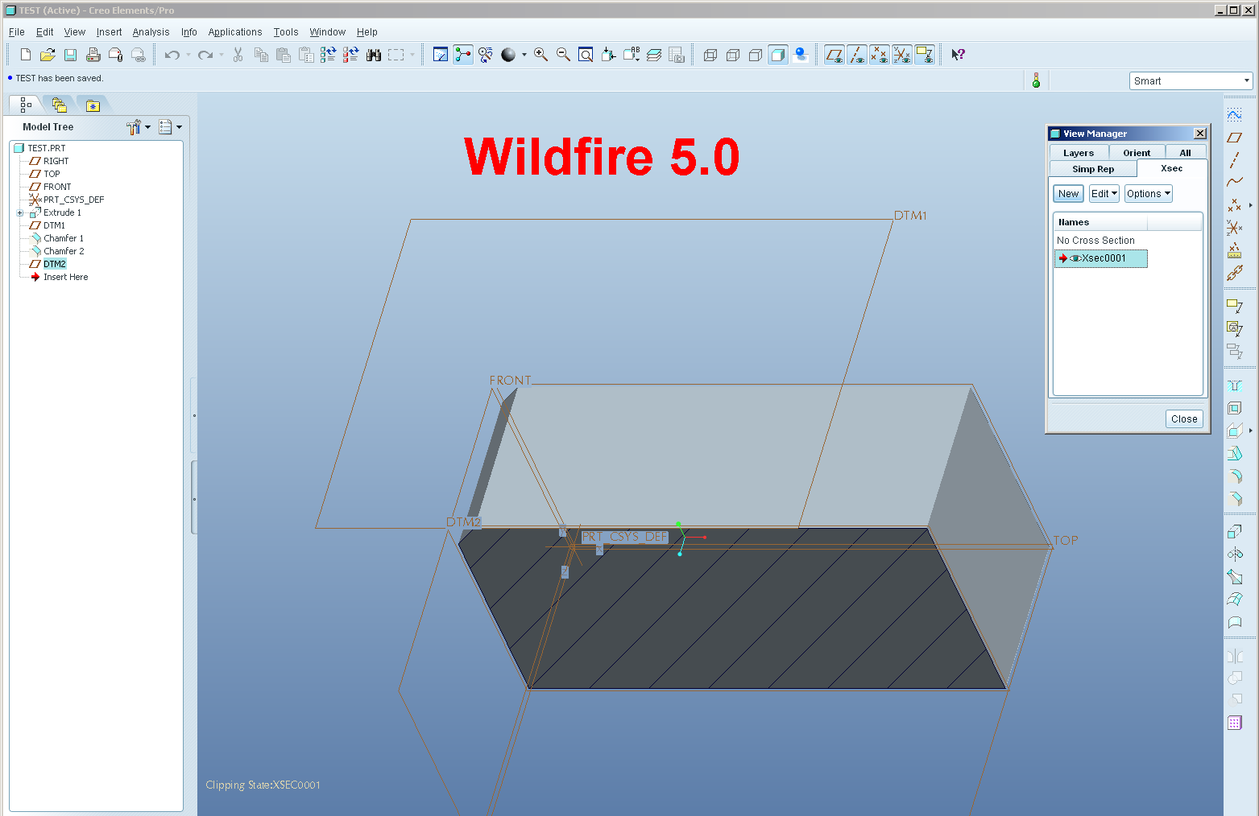Open the binoculars Find tool
Image resolution: width=1259 pixels, height=816 pixels.
pyautogui.click(x=374, y=55)
